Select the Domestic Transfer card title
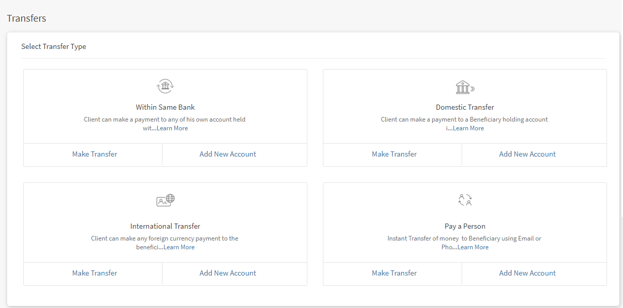 click(x=465, y=107)
